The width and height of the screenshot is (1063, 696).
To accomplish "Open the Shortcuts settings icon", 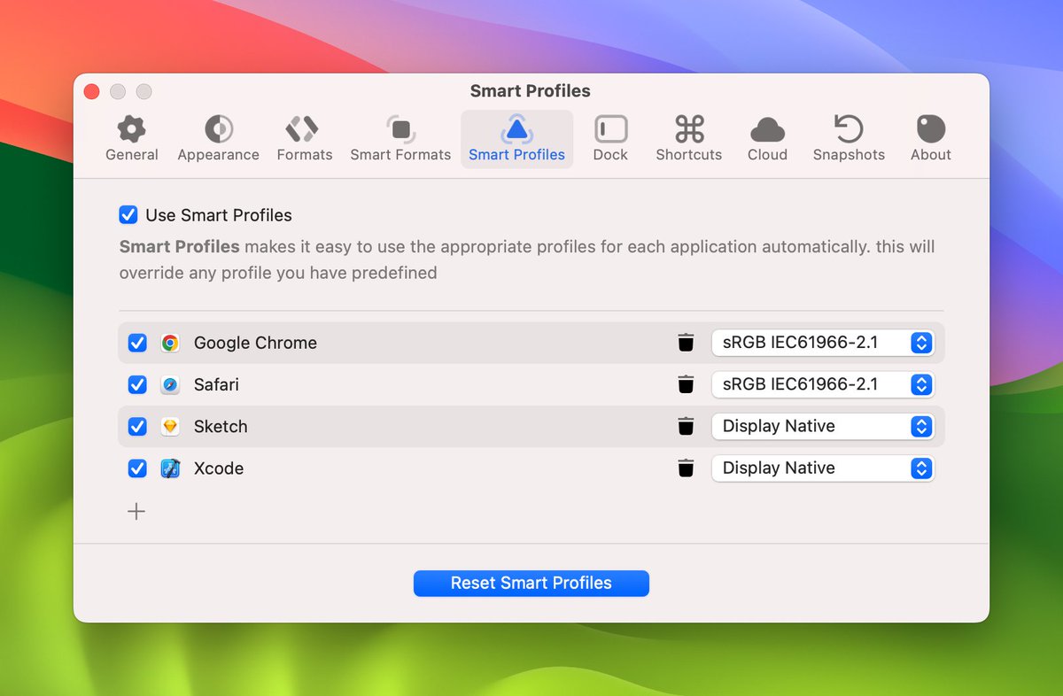I will tap(688, 129).
